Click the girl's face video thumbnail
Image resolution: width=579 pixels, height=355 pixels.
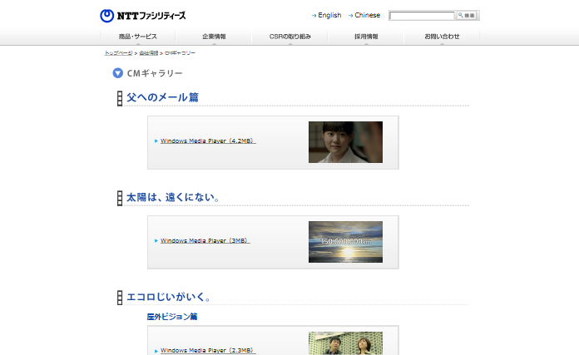(x=345, y=142)
